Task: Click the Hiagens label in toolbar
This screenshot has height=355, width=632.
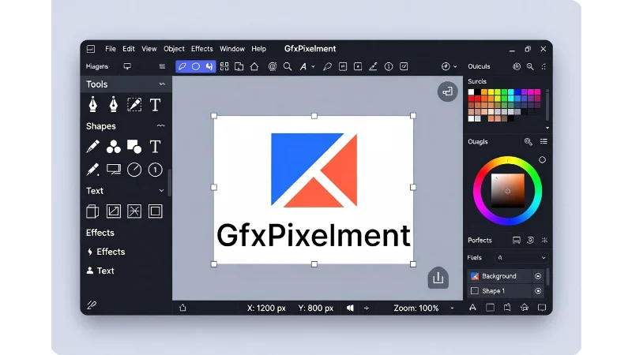Action: tap(97, 66)
